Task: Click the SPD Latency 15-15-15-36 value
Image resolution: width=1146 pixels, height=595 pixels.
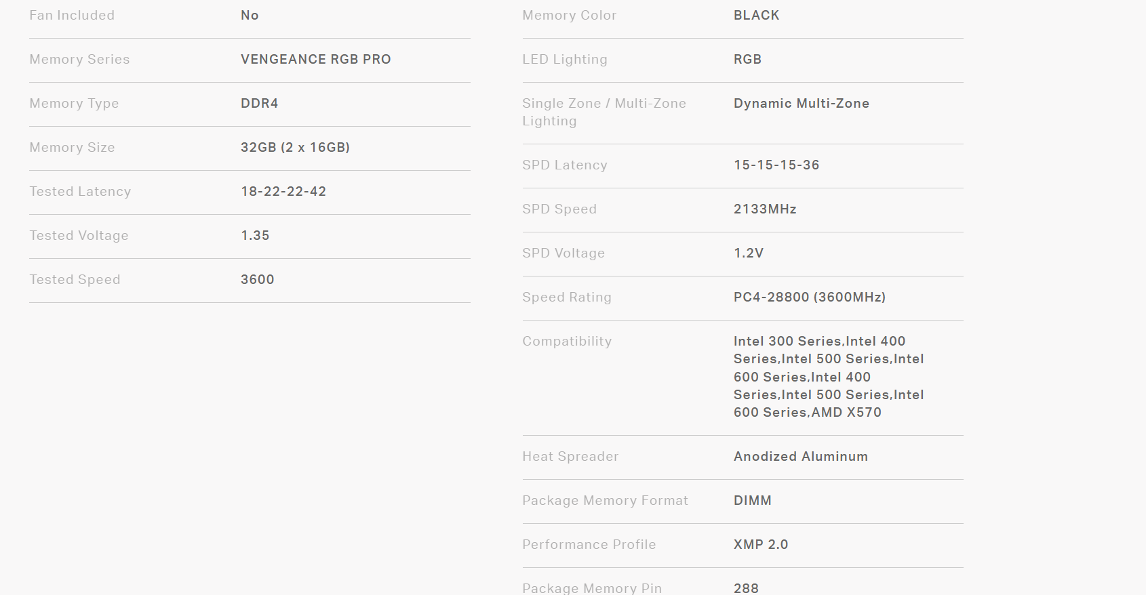Action: 776,165
